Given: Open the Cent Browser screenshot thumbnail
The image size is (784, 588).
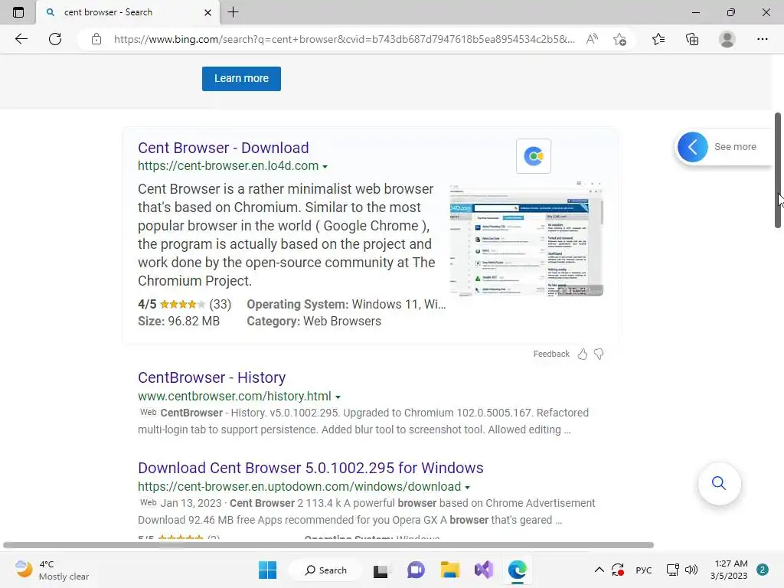Looking at the screenshot, I should pos(527,239).
